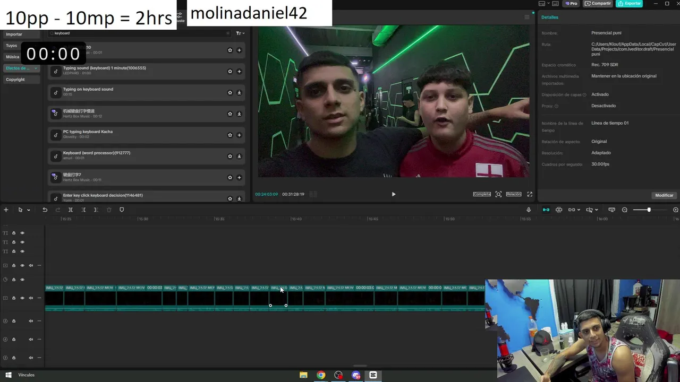Screen dimensions: 680x382
Task: Toggle the timeline cover preview icon
Action: [611, 210]
